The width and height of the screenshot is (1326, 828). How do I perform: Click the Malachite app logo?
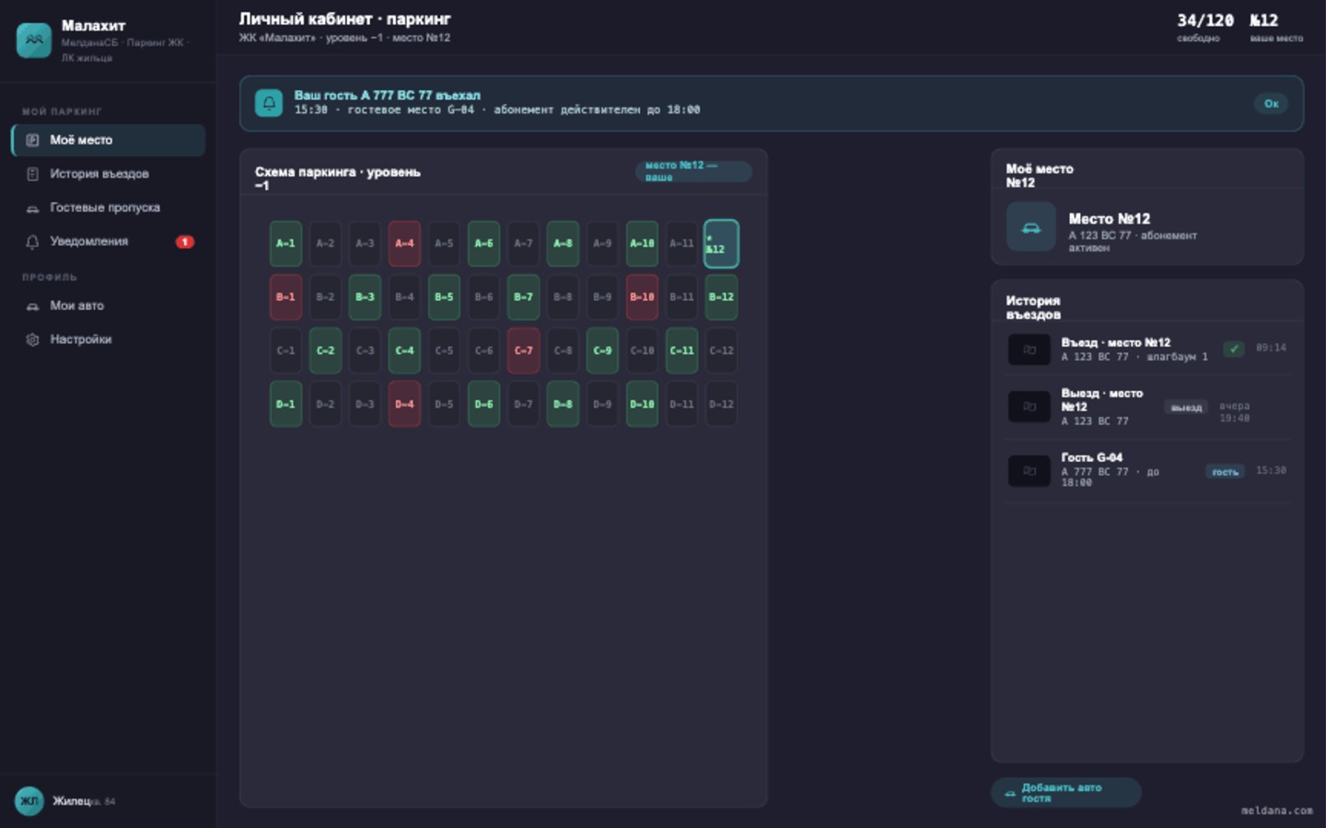click(34, 40)
